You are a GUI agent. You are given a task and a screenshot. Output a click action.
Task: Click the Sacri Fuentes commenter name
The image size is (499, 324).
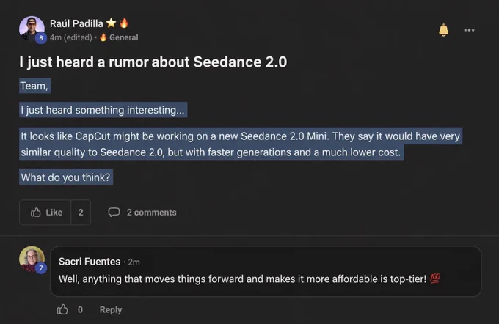coord(90,262)
